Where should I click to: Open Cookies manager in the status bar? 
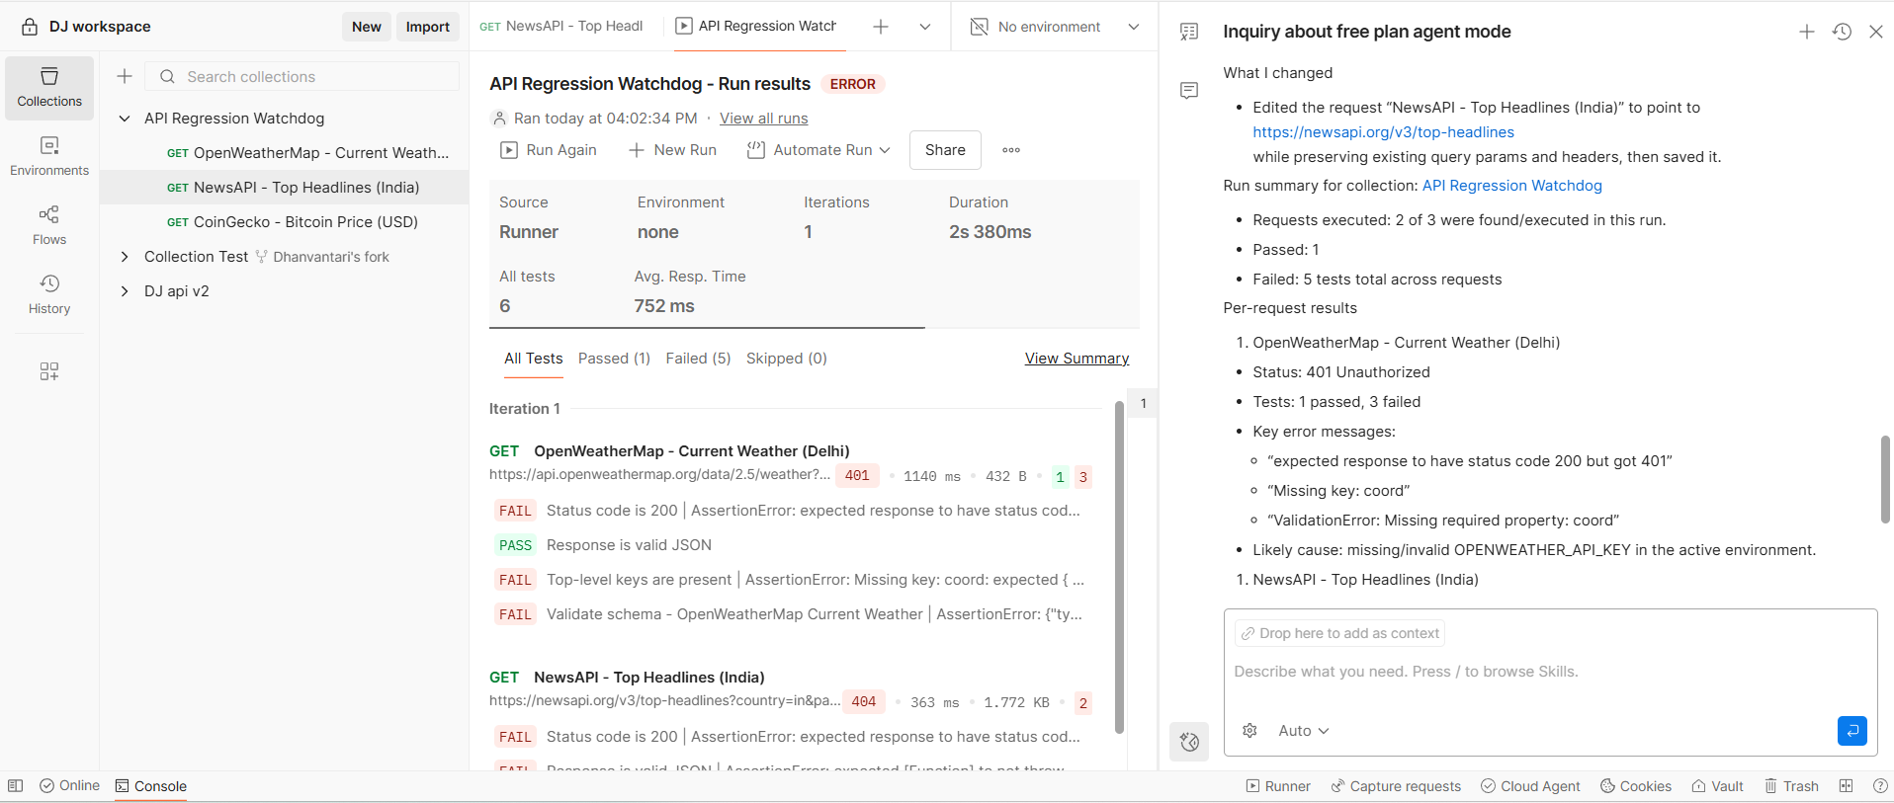coord(1636,786)
